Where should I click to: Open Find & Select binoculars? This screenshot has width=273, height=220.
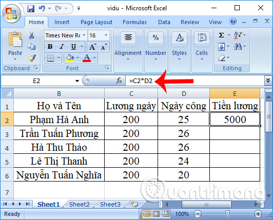pyautogui.click(x=240, y=47)
